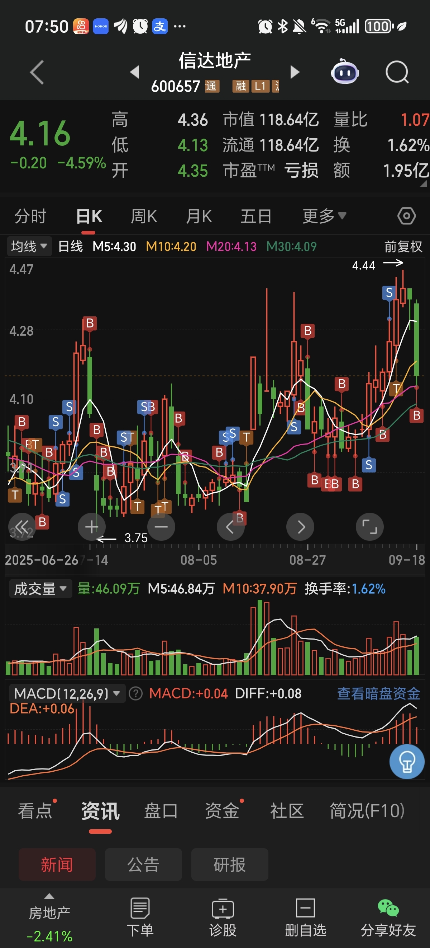Select 研报 research reports filter
The height and width of the screenshot is (948, 430).
pyautogui.click(x=229, y=864)
